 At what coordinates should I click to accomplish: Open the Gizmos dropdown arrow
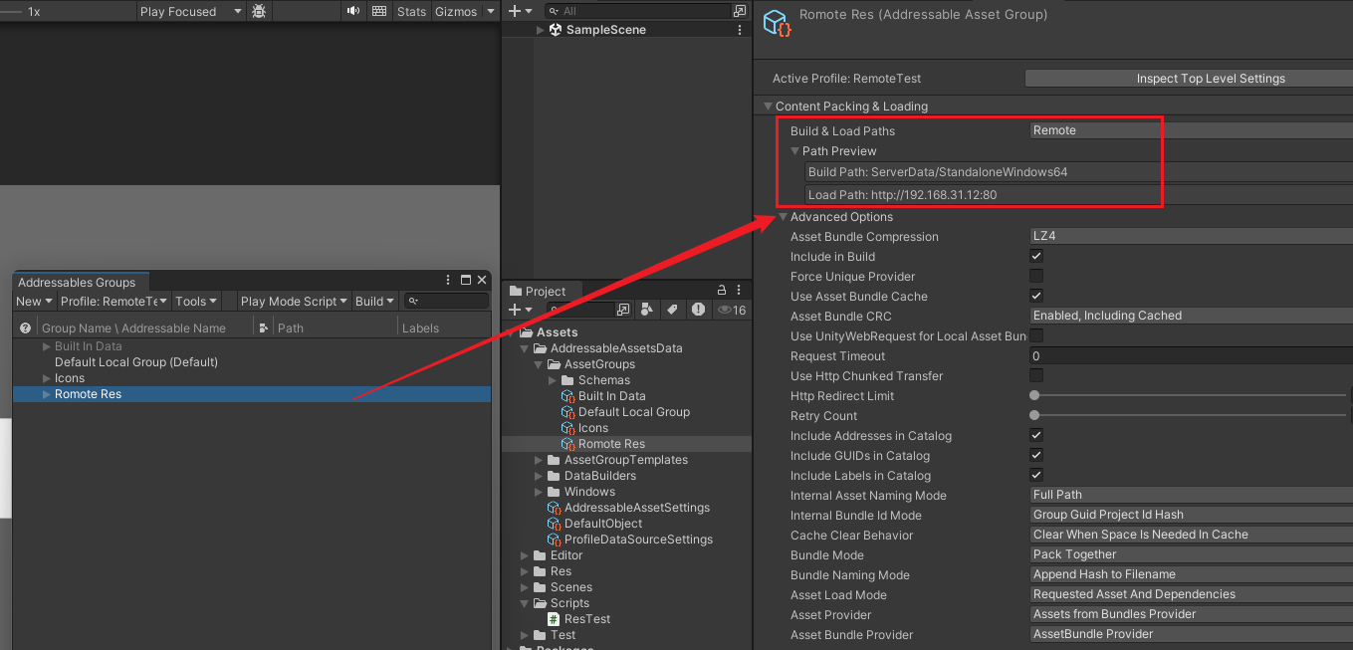point(490,12)
